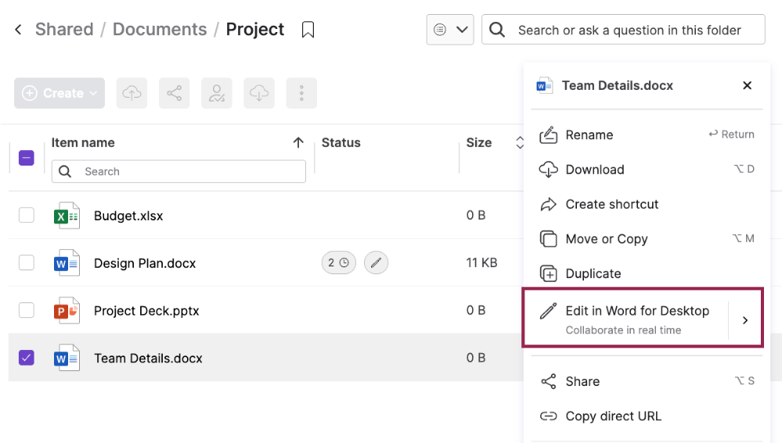Choose Move or Copy from the menu

click(x=647, y=239)
